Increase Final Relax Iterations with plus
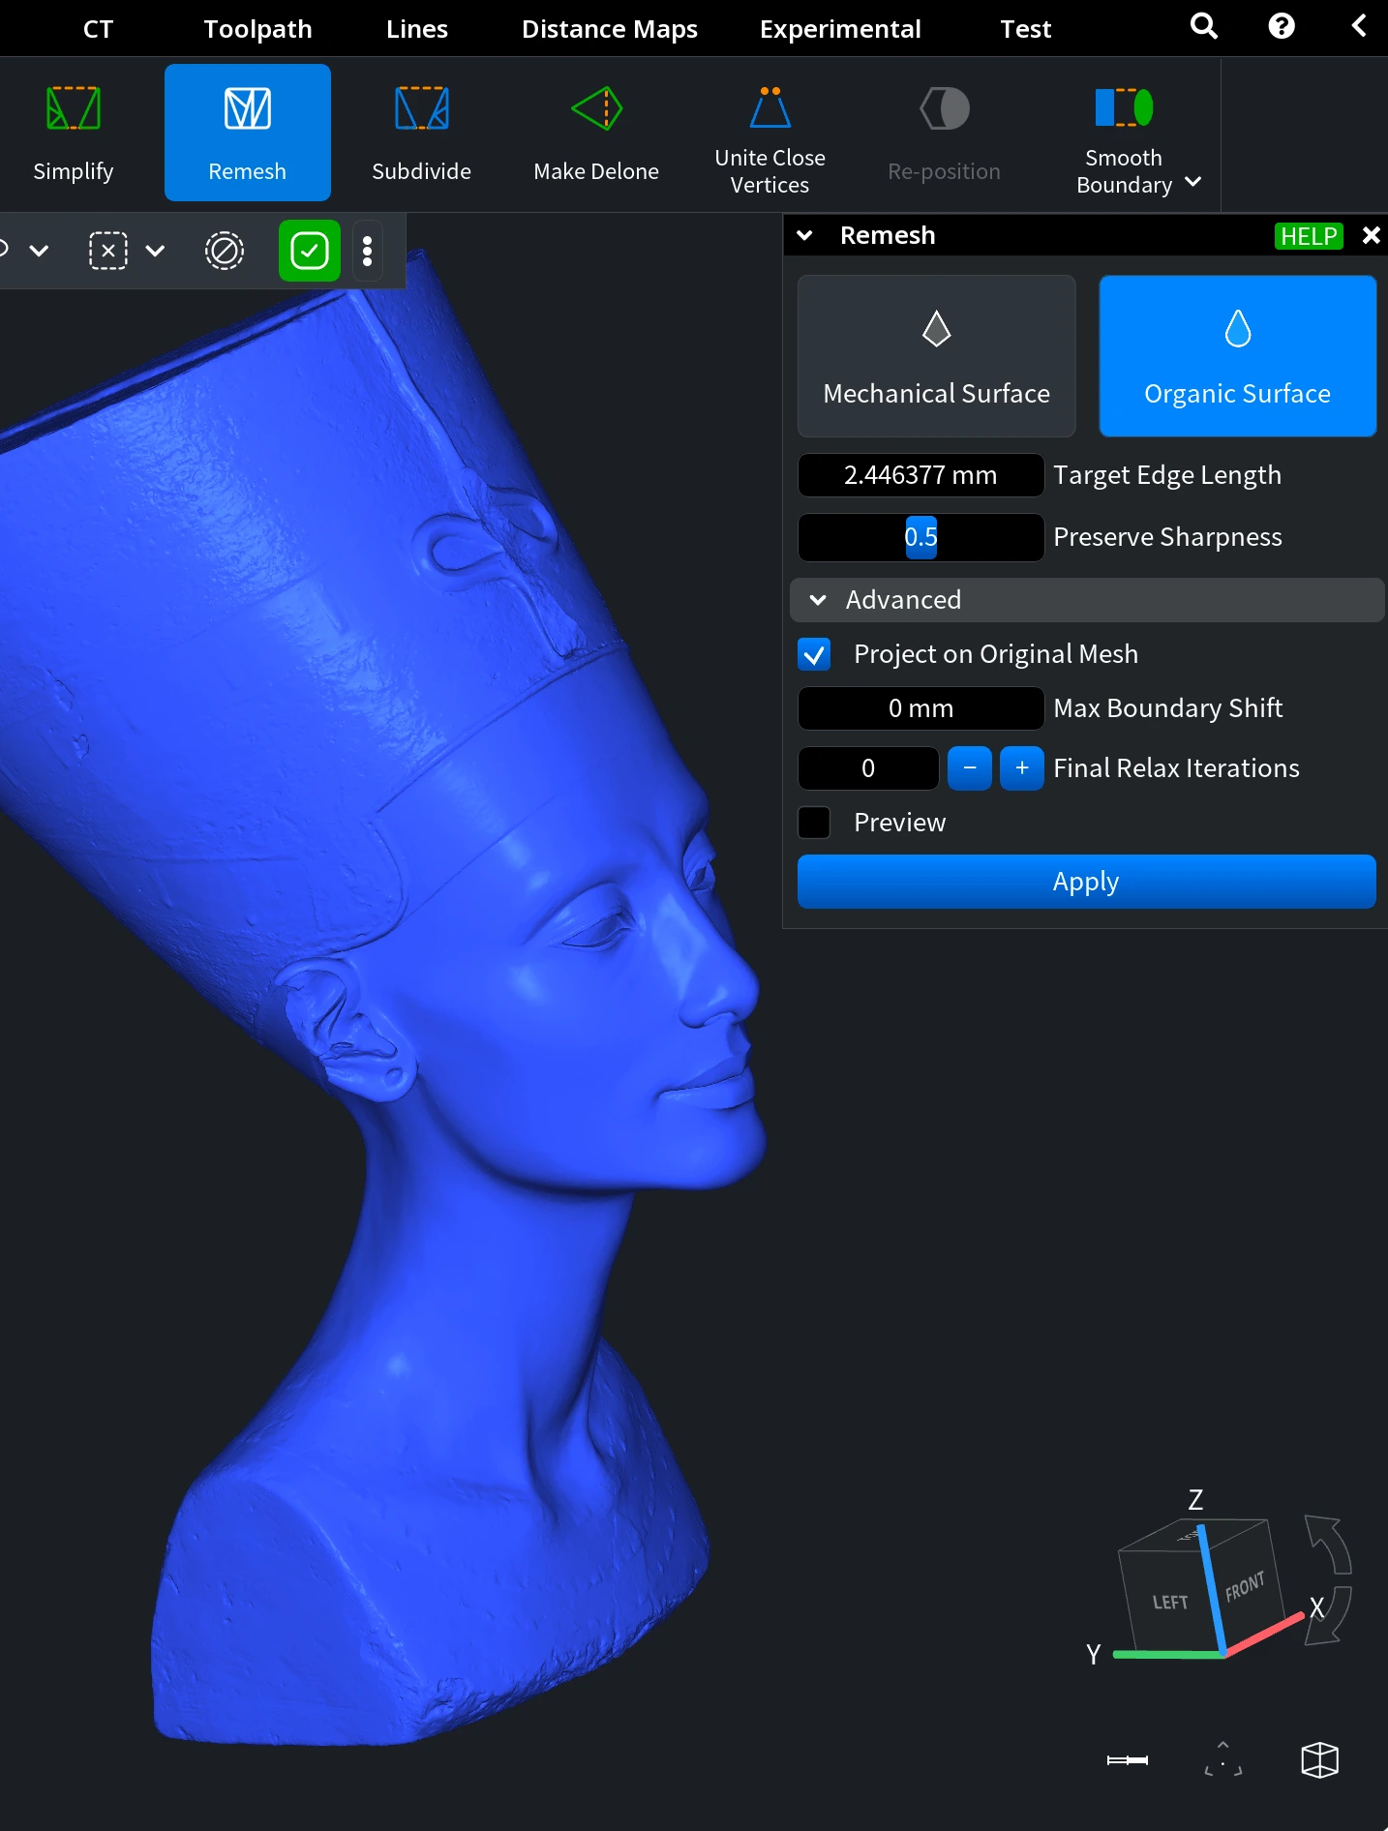Viewport: 1388px width, 1831px height. (x=1022, y=768)
